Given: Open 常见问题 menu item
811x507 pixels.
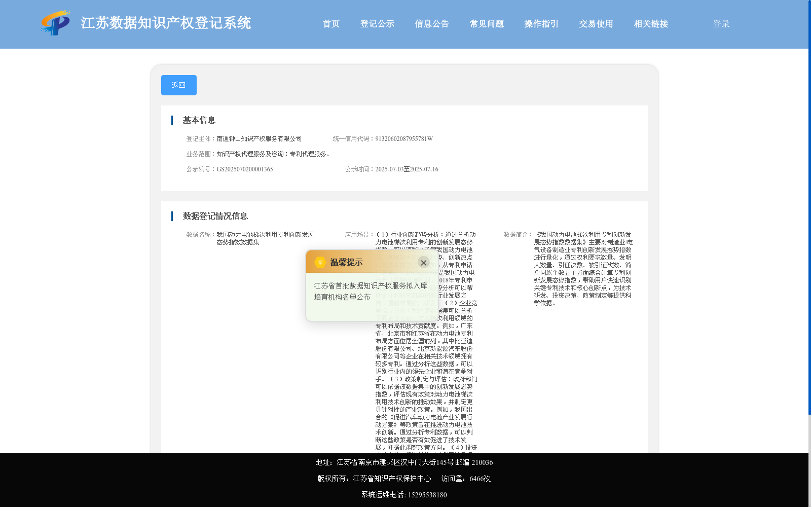Looking at the screenshot, I should pos(487,24).
